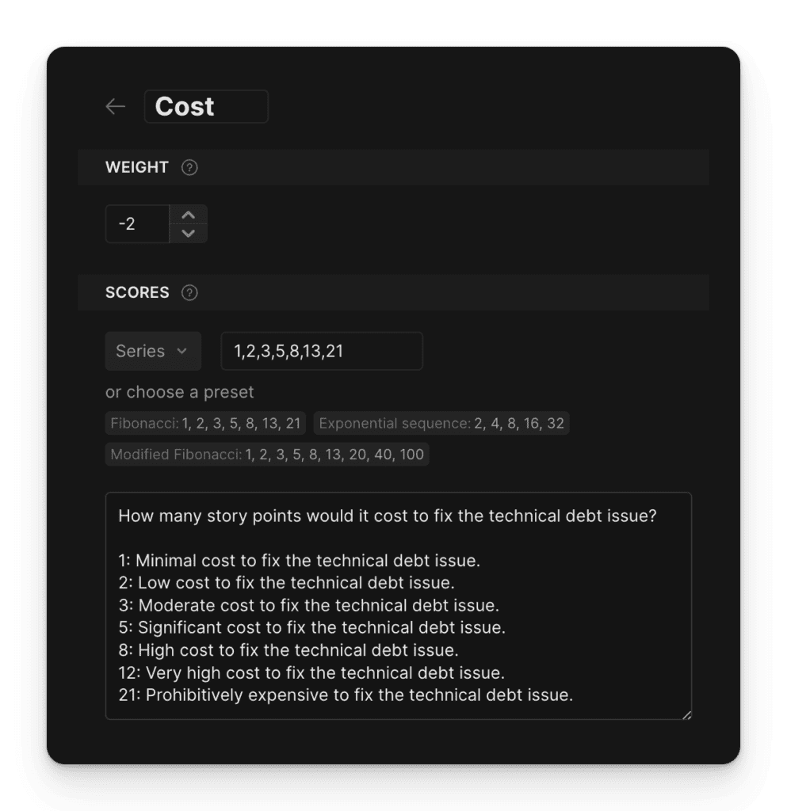Select the series values text field

[322, 351]
